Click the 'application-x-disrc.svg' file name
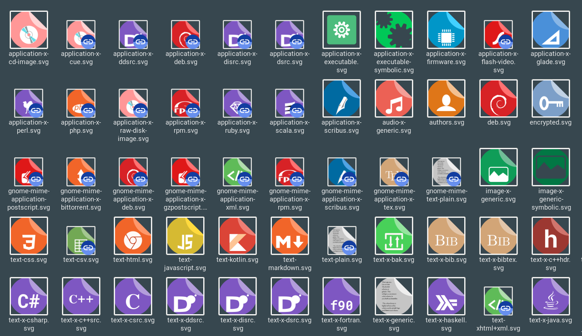Screen dimensions: 582x336 237,58
